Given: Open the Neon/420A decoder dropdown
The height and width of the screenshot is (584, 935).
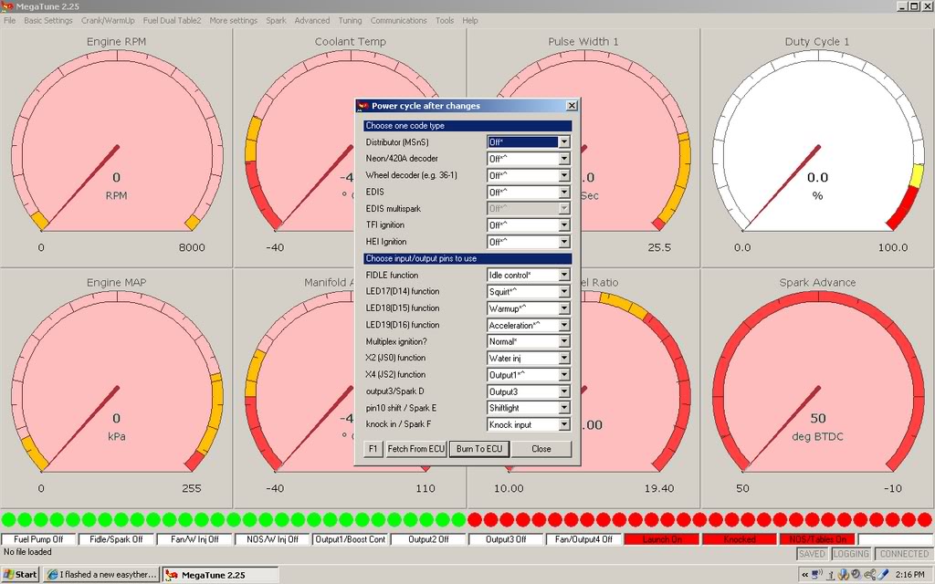Looking at the screenshot, I should pyautogui.click(x=564, y=159).
